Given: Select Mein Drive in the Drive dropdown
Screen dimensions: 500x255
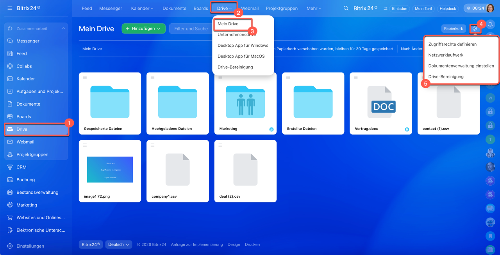Looking at the screenshot, I should point(228,24).
